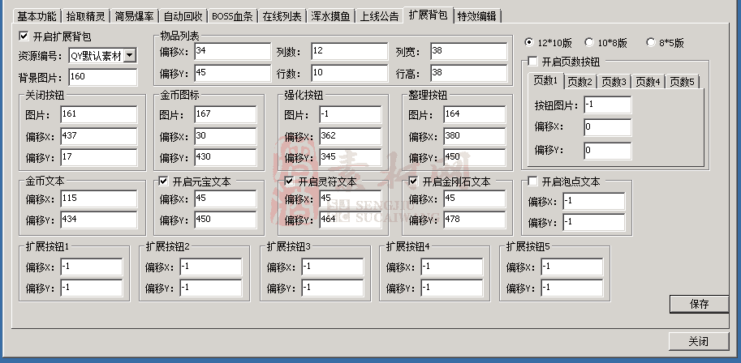Focus the 金币文本 偏移X field
The height and width of the screenshot is (363, 741).
tap(99, 199)
